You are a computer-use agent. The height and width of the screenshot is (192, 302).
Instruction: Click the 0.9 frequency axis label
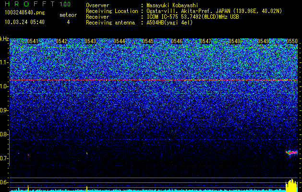pyautogui.click(x=3, y=110)
